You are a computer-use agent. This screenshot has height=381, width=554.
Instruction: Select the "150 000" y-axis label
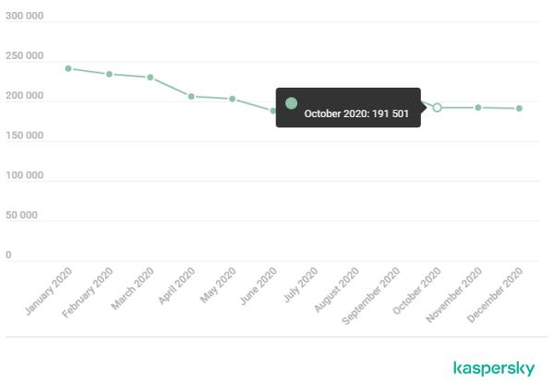[x=24, y=136]
